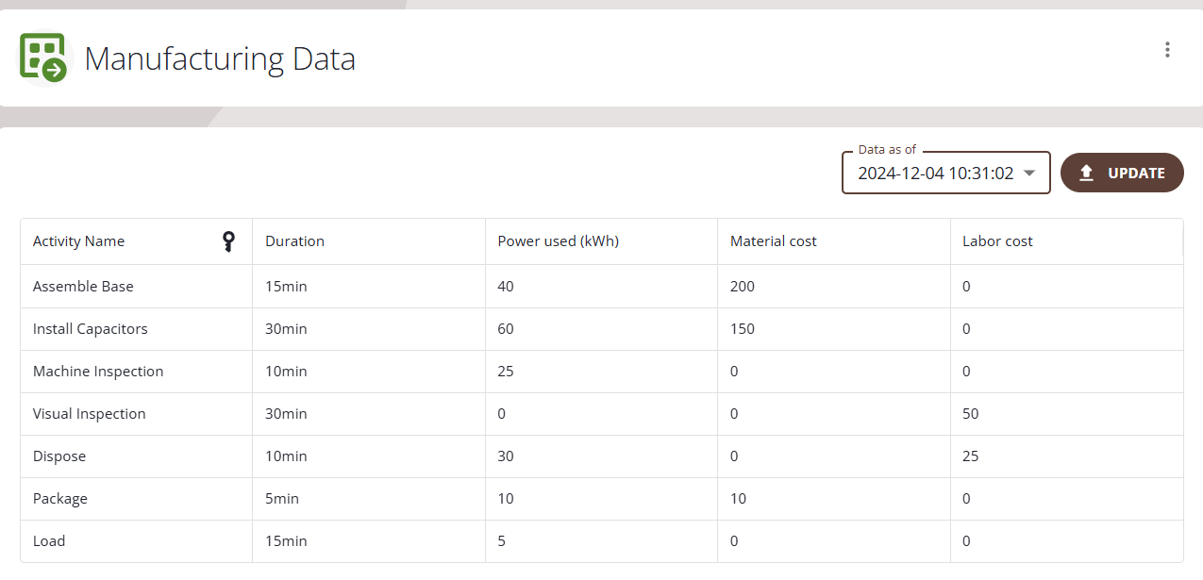Click the Duration column header
1203x580 pixels.
[294, 241]
